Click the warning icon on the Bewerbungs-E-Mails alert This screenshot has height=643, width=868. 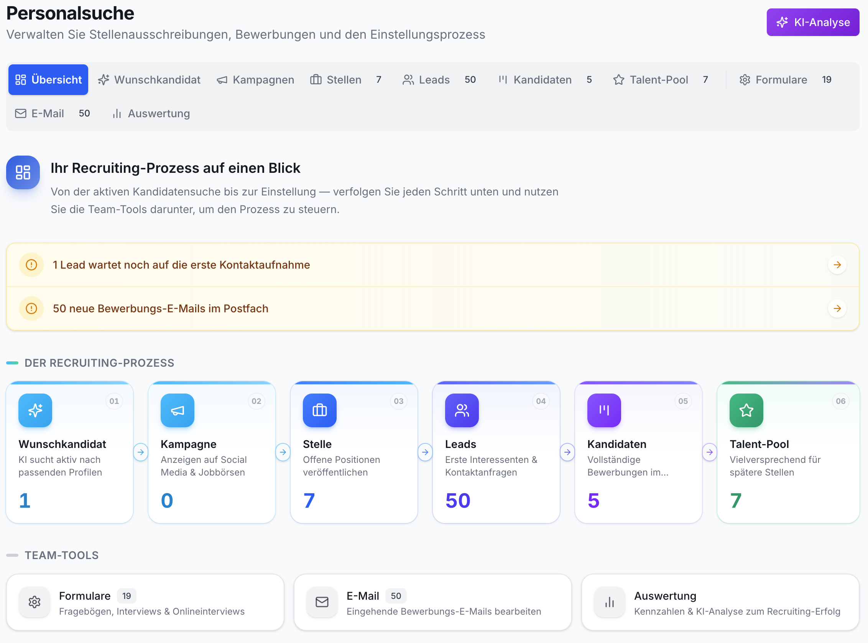pos(31,308)
